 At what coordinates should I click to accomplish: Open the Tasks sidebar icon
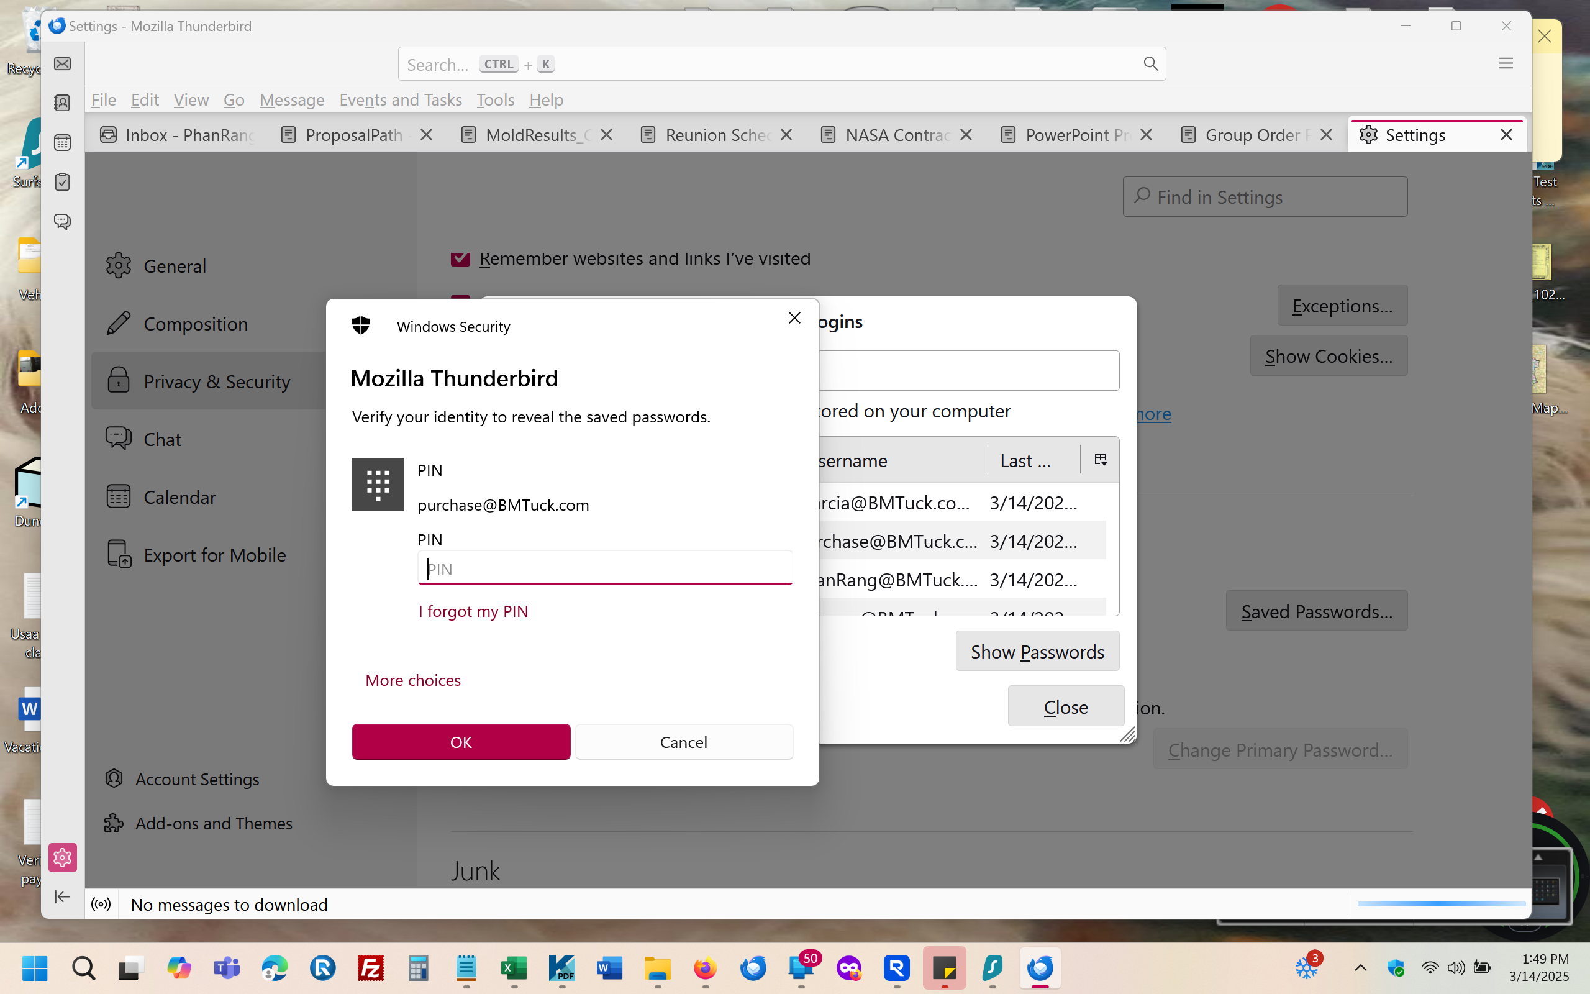[62, 182]
